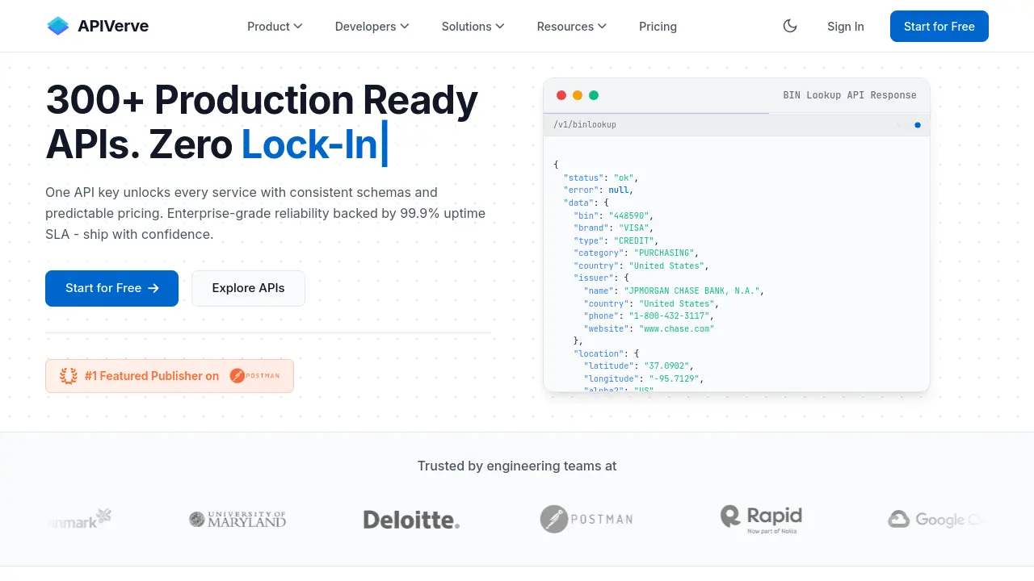This screenshot has width=1034, height=581.
Task: Click the "longitude": "-95.7129" line
Action: click(x=644, y=378)
